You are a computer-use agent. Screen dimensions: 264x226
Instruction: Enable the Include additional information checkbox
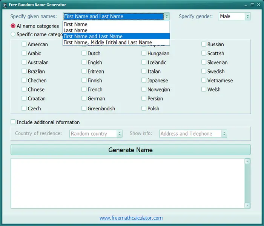tap(13, 122)
